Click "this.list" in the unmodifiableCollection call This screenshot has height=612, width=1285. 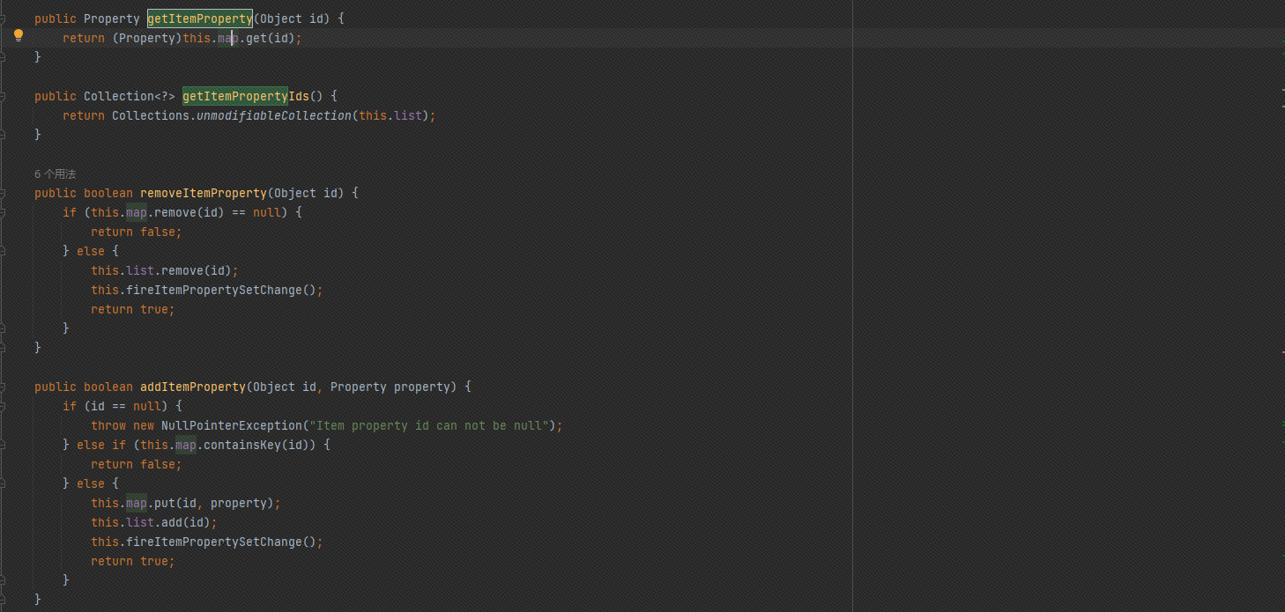[390, 115]
